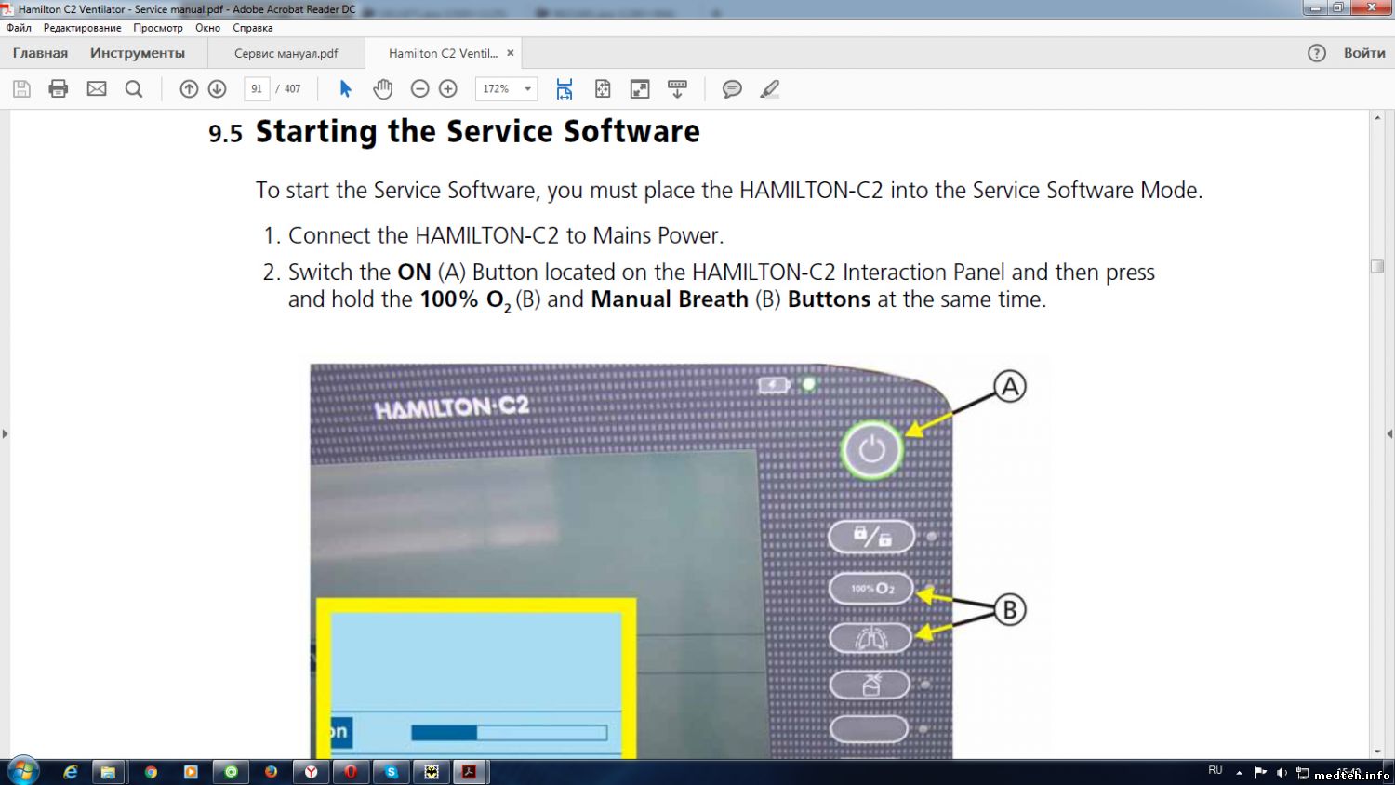Activate the Hand pan tool
Screen dimensions: 1395x785
tap(383, 89)
